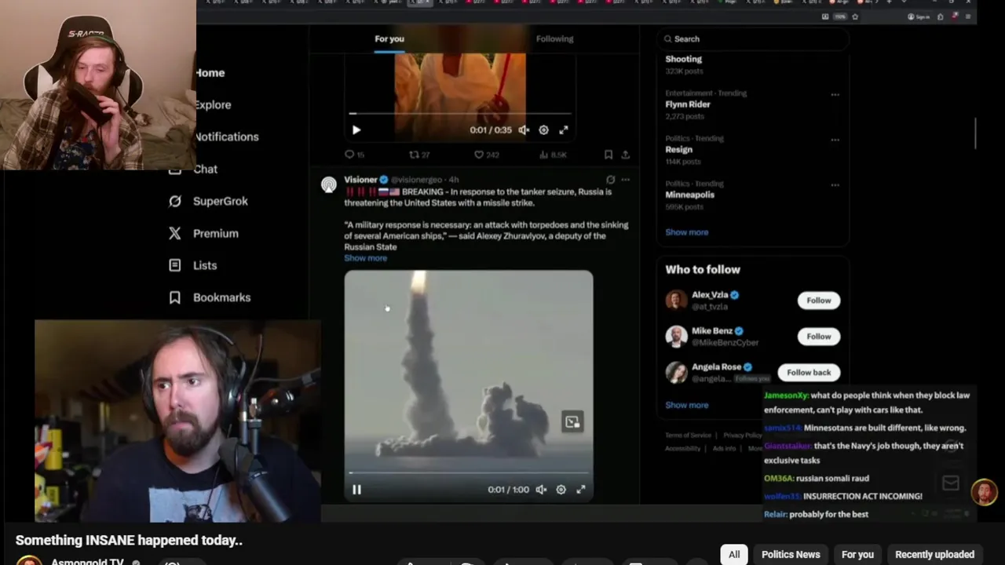Select the All filter chip

pos(734,554)
